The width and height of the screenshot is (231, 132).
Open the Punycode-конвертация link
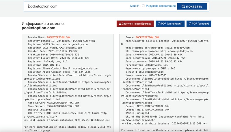[x=161, y=6]
